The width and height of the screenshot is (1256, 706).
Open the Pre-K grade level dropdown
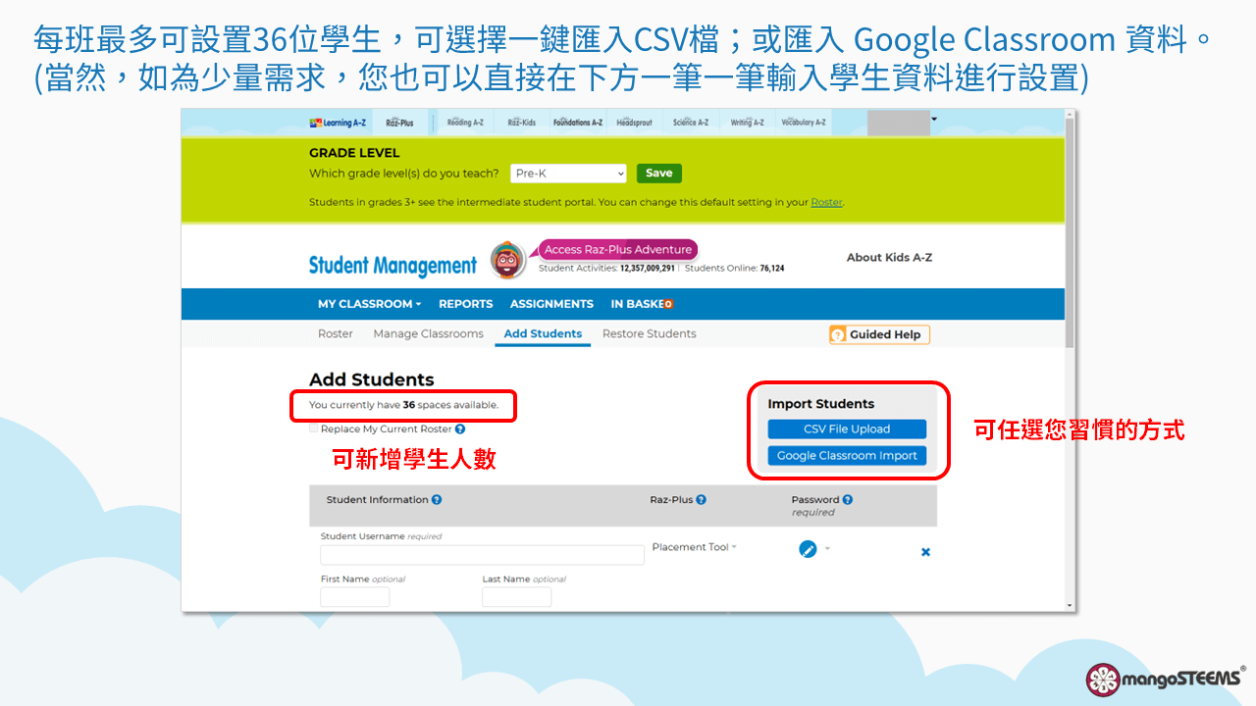click(x=568, y=174)
